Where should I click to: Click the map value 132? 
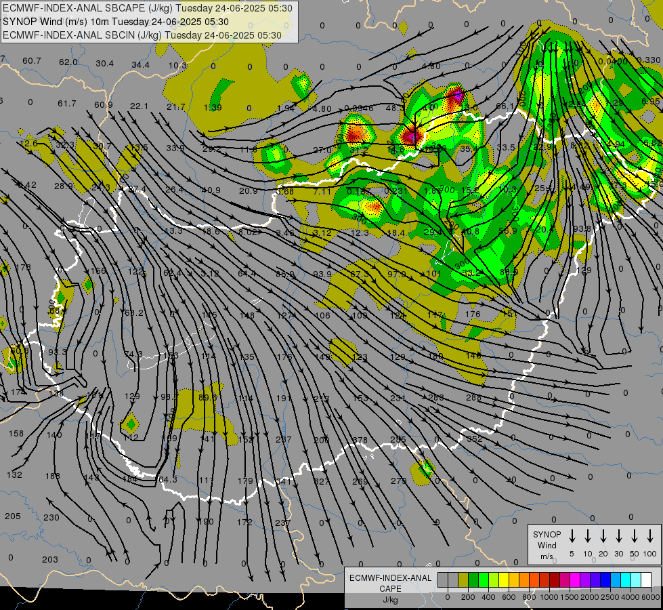pyautogui.click(x=14, y=474)
